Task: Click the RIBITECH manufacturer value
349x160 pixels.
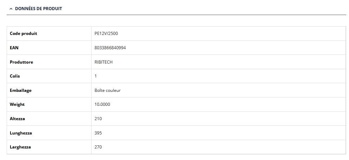Action: (103, 62)
